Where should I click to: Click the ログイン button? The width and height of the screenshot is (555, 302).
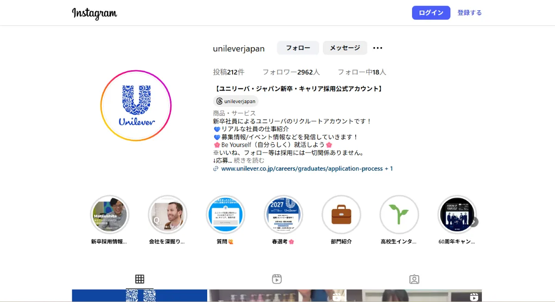click(x=431, y=13)
